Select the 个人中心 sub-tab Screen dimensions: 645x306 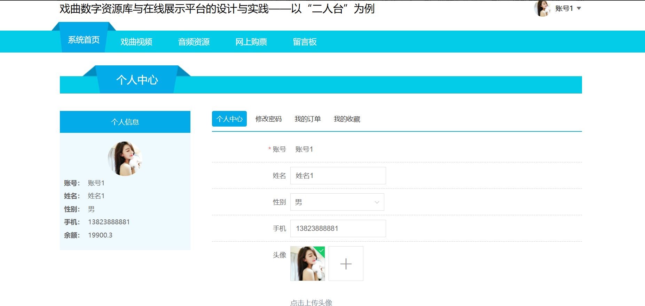[x=229, y=119]
